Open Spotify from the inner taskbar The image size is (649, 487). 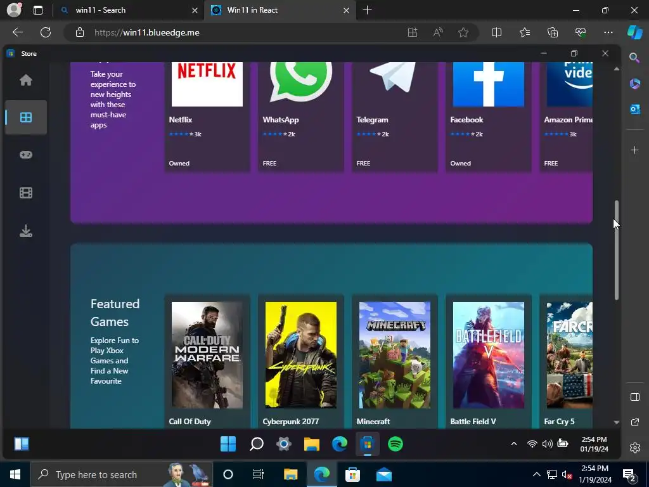pyautogui.click(x=395, y=444)
